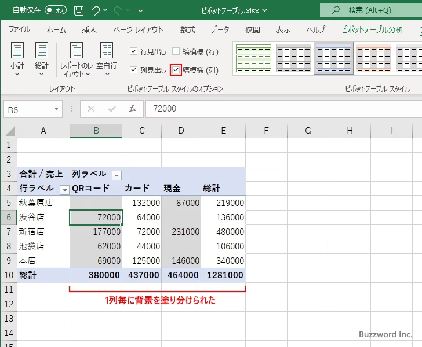Toggle the 列見出し checkbox
The height and width of the screenshot is (347, 422).
click(133, 70)
